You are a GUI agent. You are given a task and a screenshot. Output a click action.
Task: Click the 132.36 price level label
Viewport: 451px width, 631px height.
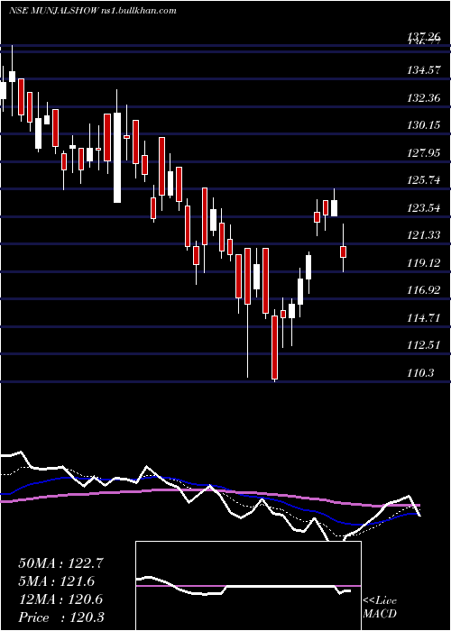pos(424,98)
